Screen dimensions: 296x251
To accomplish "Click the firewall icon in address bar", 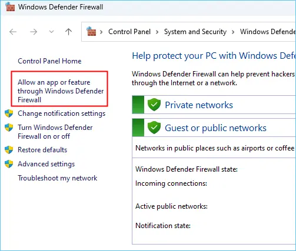I will (x=91, y=31).
